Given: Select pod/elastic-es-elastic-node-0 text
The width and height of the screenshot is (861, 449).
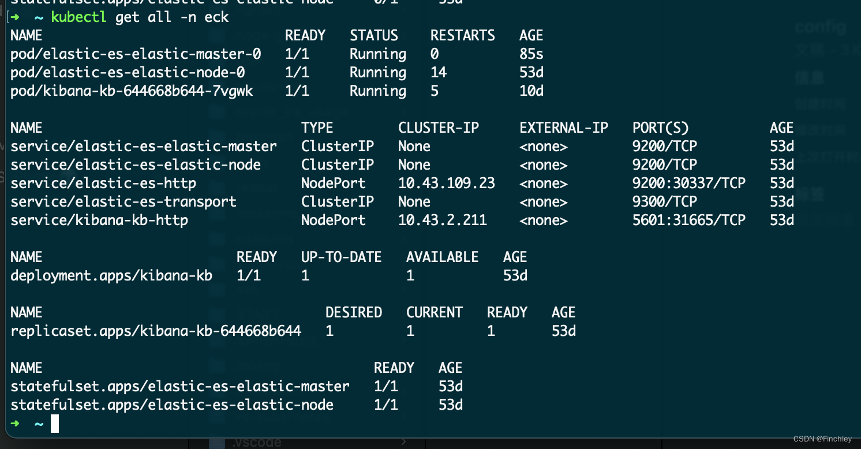Looking at the screenshot, I should point(128,73).
